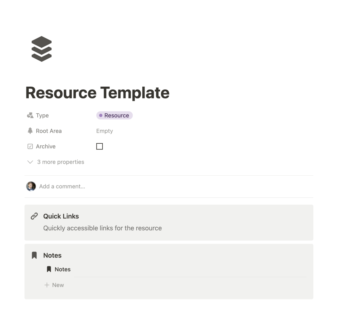Click the Root Area tree icon

[x=30, y=131]
